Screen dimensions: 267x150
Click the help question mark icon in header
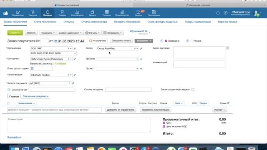click(x=225, y=13)
